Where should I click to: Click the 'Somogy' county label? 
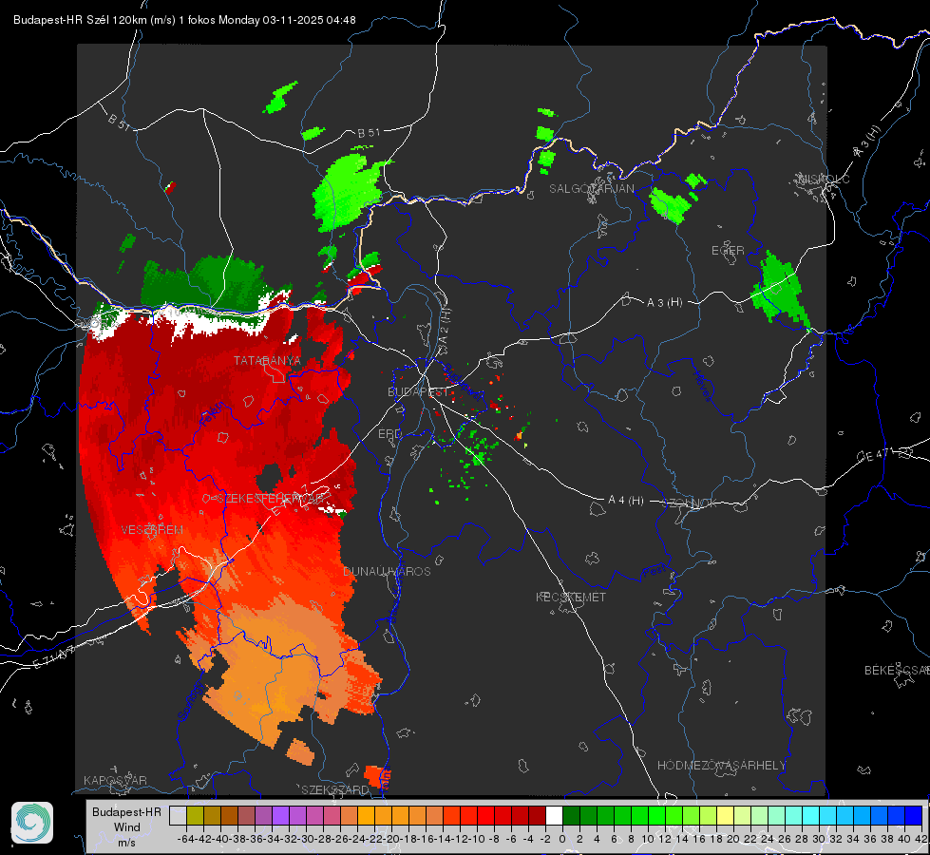click(x=192, y=701)
